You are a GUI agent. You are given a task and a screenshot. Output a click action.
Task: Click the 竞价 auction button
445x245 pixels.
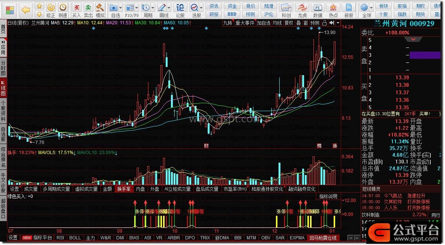[250, 6]
